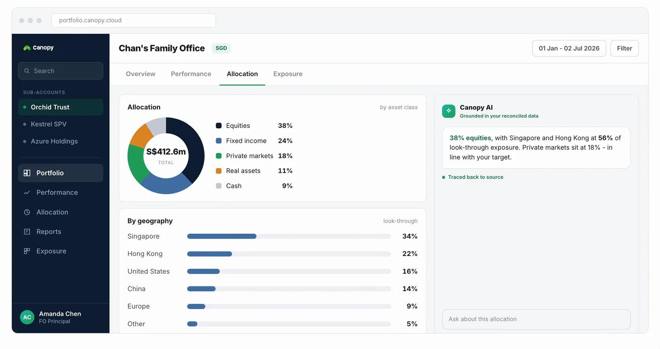Select the Kestrel SPV sub-account
Screen dimensions: 660x349
tap(61, 124)
